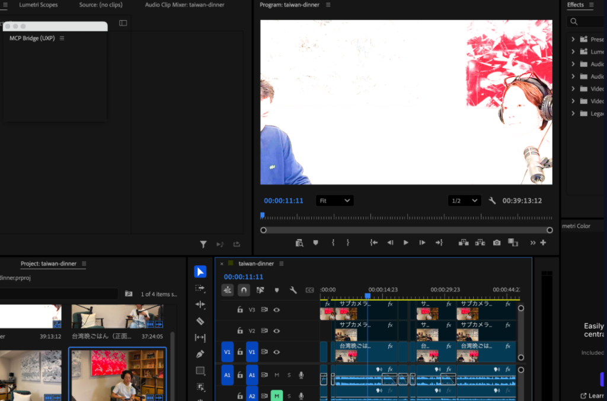The height and width of the screenshot is (401, 607).
Task: Select the Pen tool
Action: (x=200, y=354)
